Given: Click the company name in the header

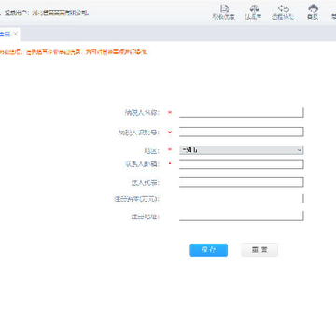Looking at the screenshot, I should tap(61, 13).
